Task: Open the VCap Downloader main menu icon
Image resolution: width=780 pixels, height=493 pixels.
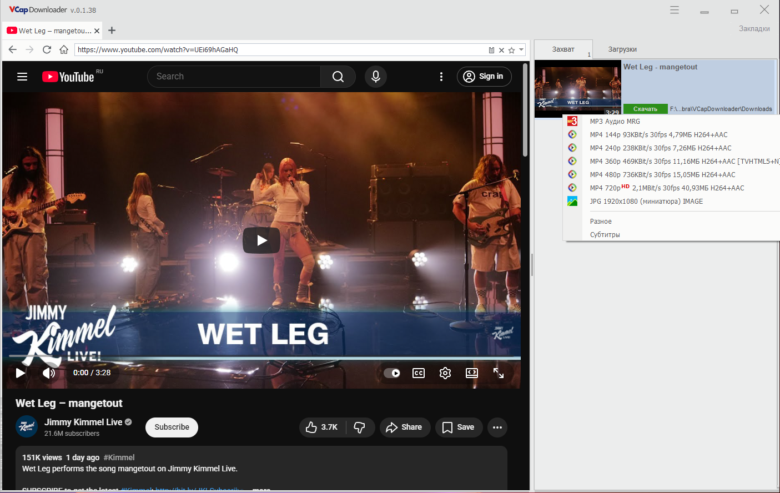Action: (675, 10)
